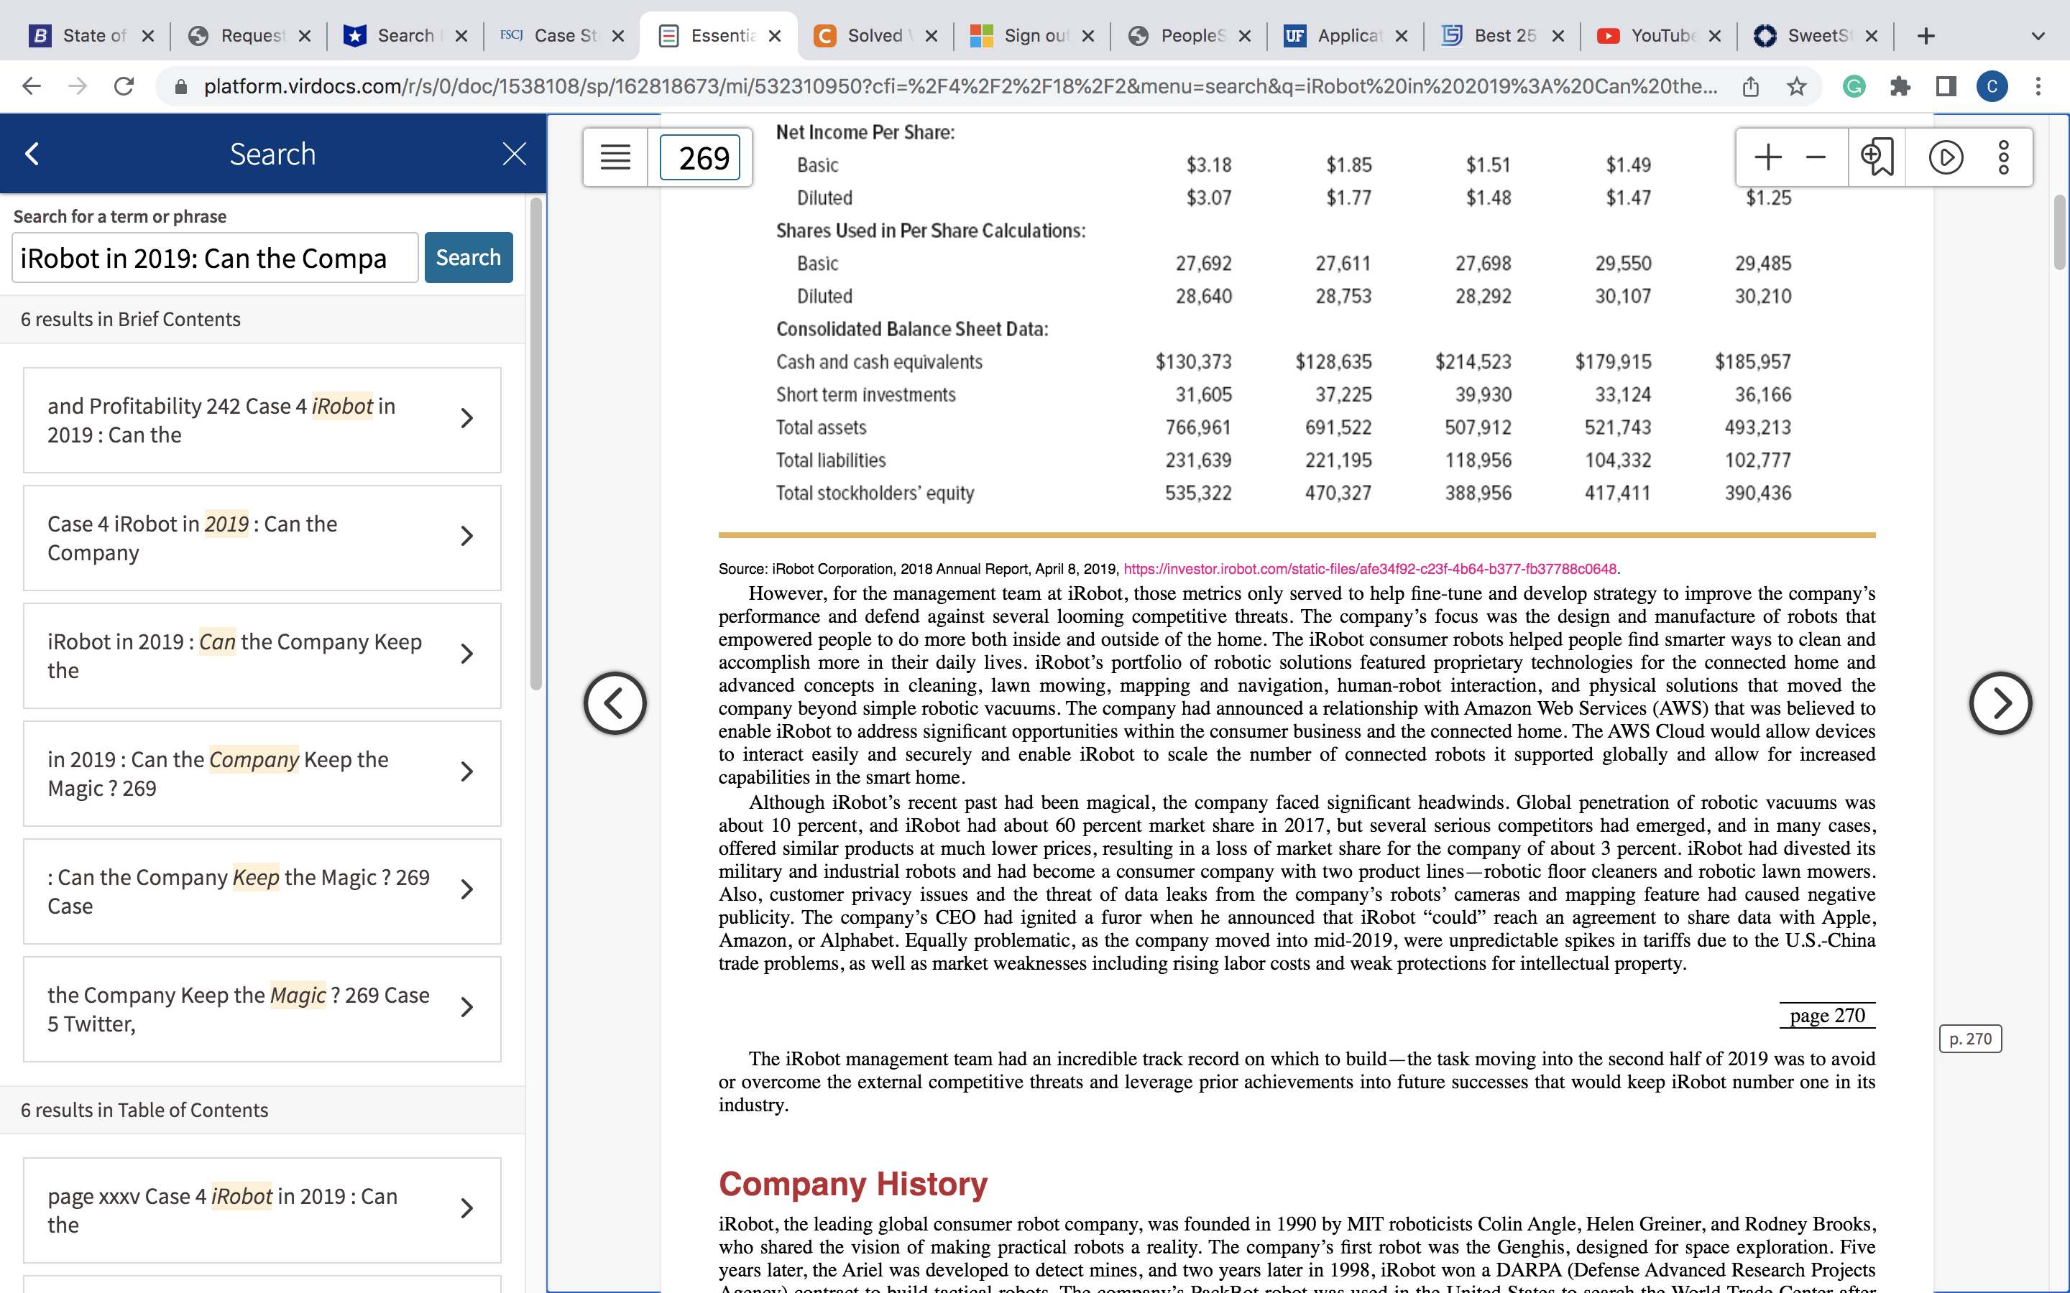Open result 'in 2019 : Can the Company Keep the Magic'
Screen dimensions: 2070x1293
[x=262, y=774]
